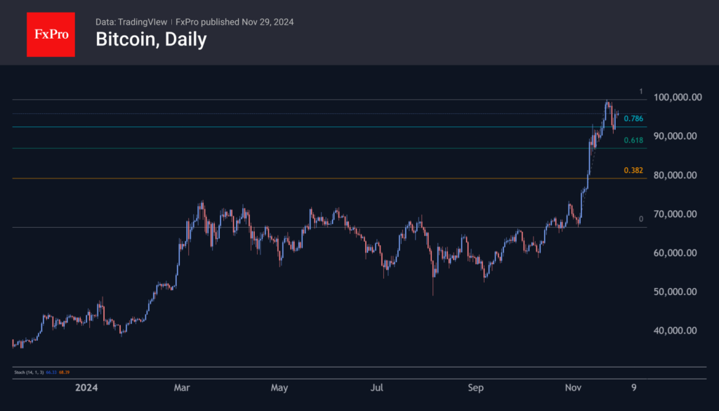Screen dimensions: 719x411
Task: Select the Sep label on time axis
Action: tap(476, 388)
